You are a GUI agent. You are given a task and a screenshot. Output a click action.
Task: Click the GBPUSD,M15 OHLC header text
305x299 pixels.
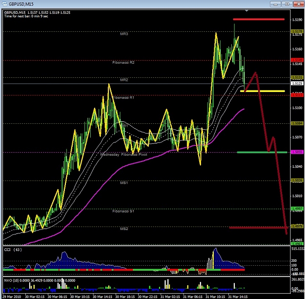37,13
